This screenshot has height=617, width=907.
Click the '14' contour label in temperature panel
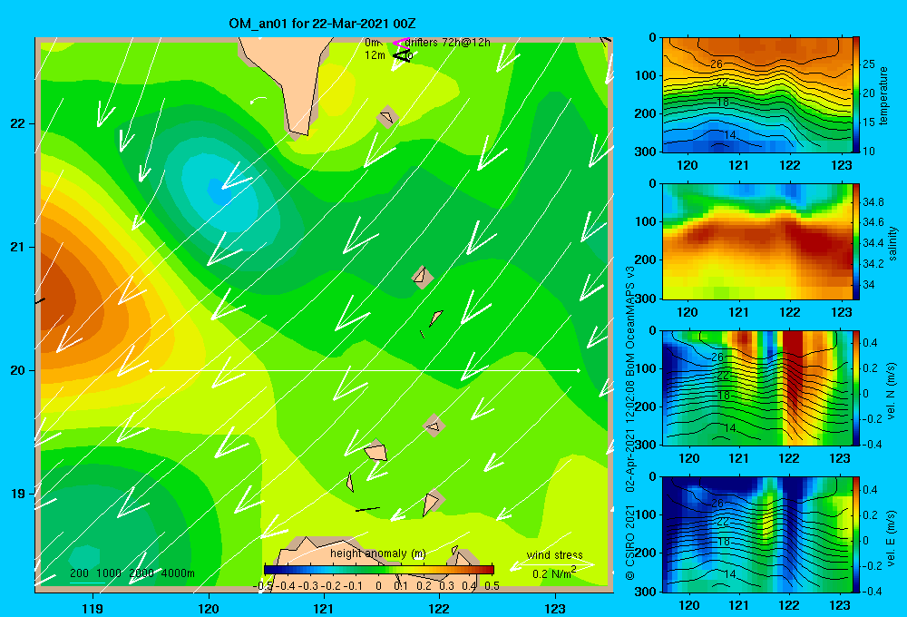[730, 135]
